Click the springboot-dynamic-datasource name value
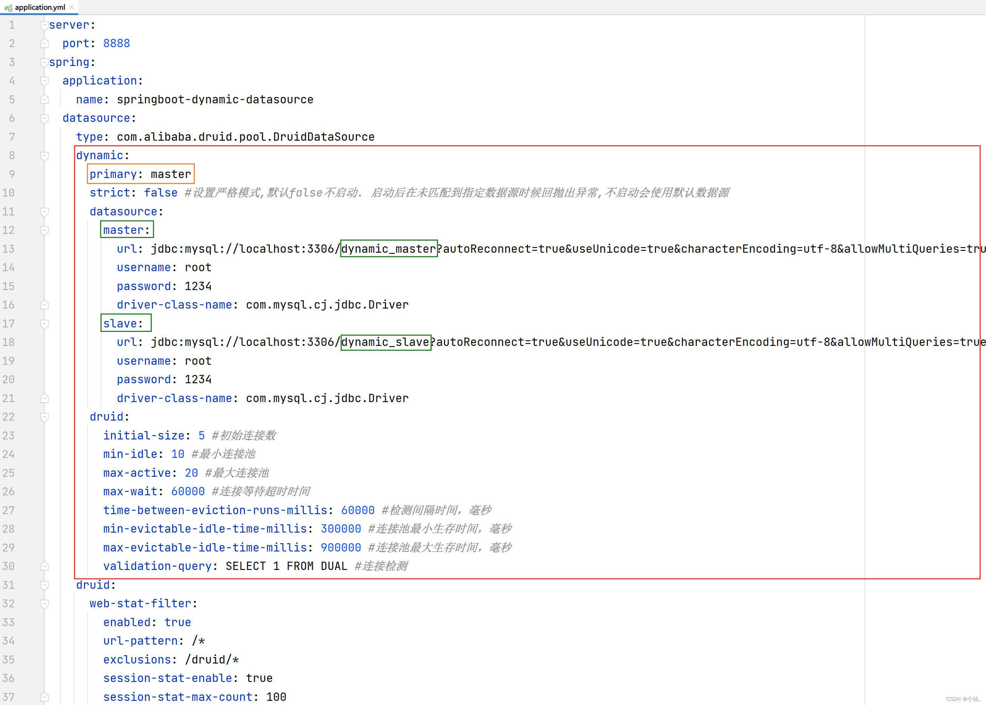 [x=215, y=100]
